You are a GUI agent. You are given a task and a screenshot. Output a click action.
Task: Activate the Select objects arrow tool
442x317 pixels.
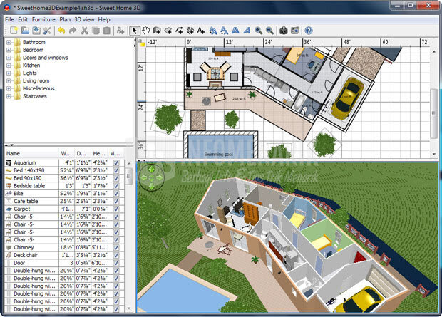135,31
